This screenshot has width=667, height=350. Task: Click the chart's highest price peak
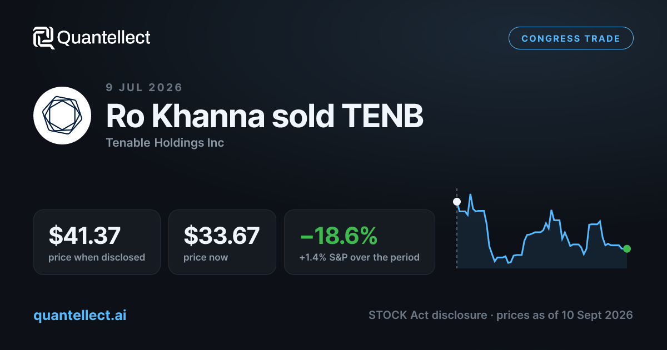471,195
